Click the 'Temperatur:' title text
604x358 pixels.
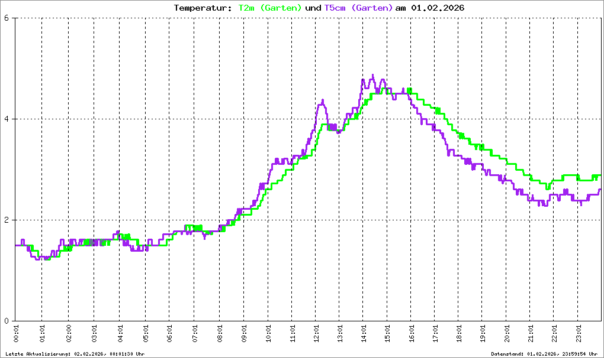pos(203,8)
